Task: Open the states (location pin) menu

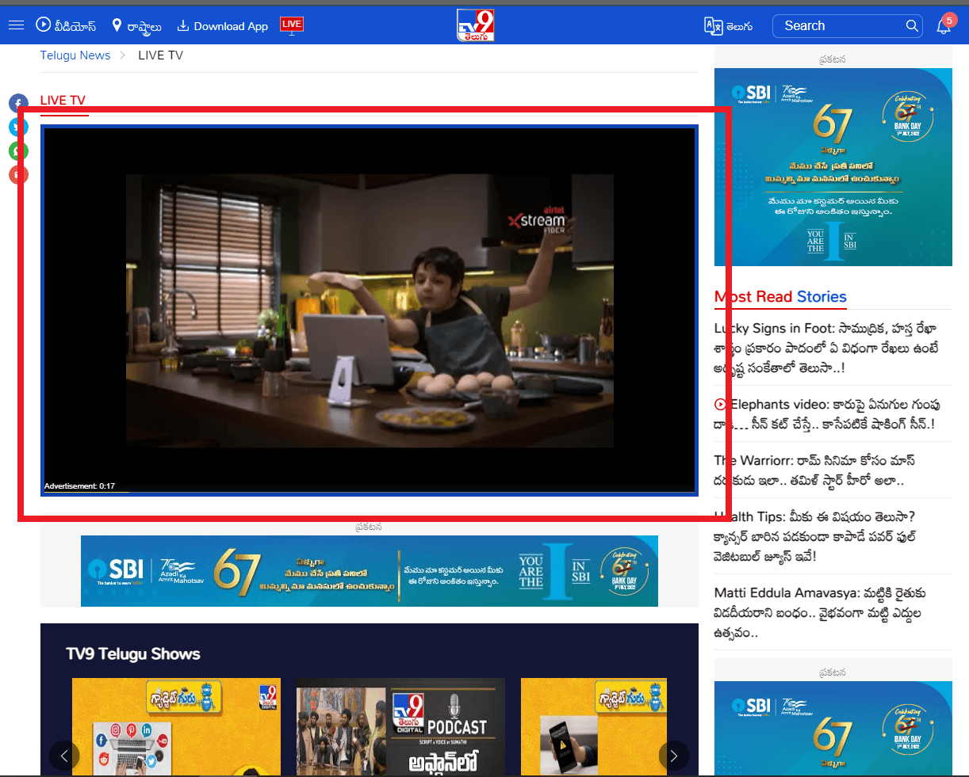Action: click(136, 26)
